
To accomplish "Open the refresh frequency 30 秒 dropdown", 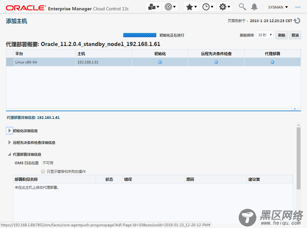I will pos(265,35).
